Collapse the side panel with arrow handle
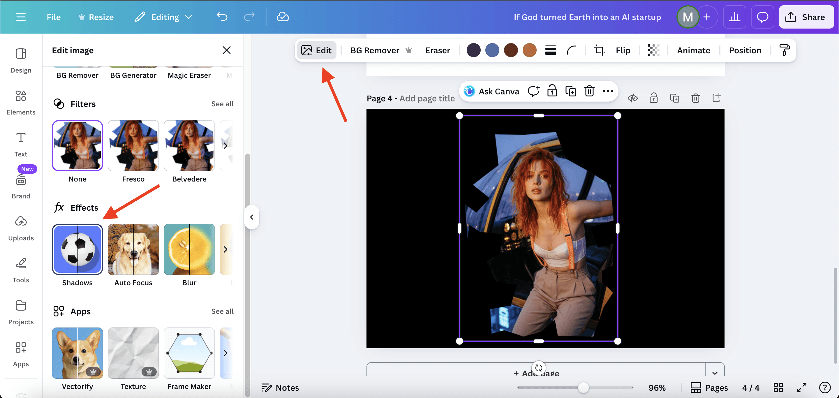 [251, 217]
